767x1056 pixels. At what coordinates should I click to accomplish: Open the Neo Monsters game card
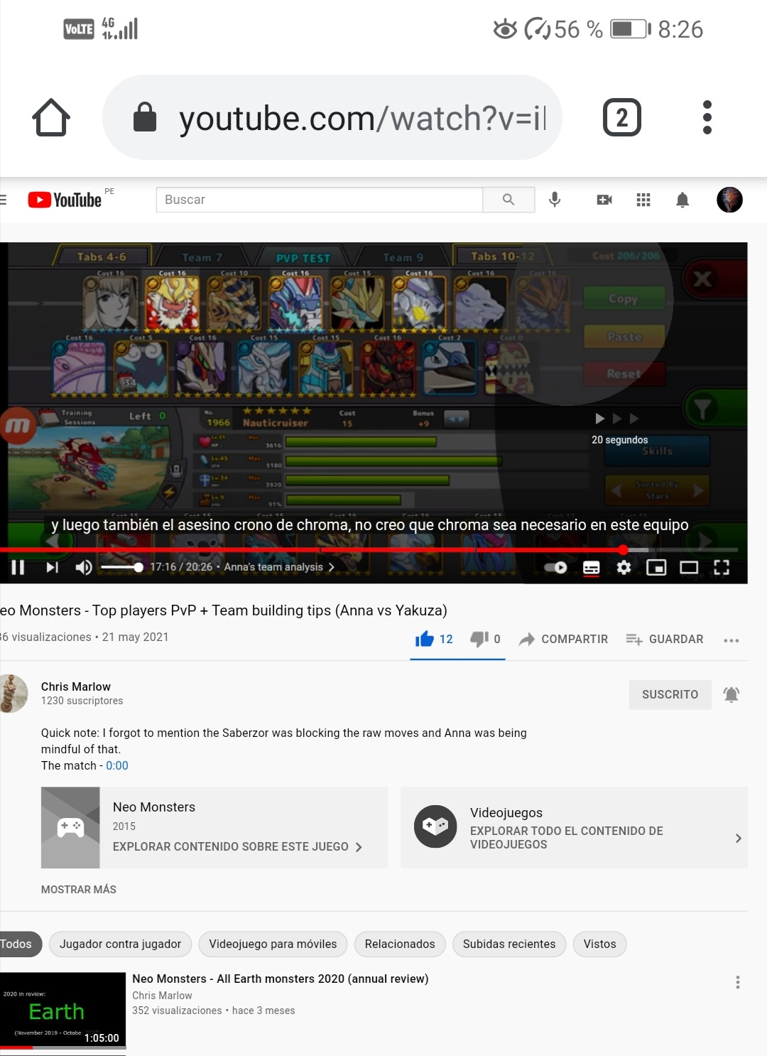[x=214, y=827]
